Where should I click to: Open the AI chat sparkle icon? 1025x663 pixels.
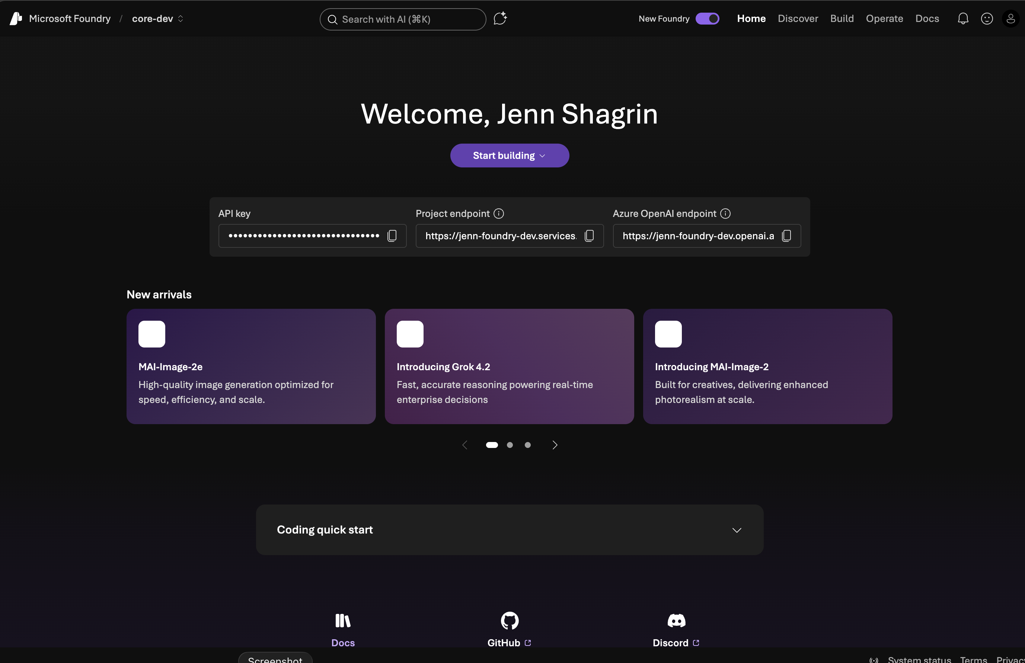500,19
